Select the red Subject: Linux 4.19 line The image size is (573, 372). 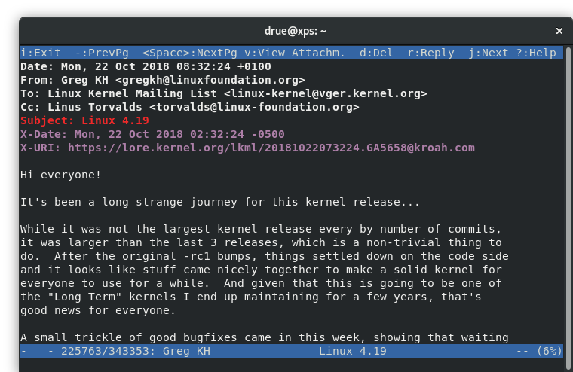(84, 120)
